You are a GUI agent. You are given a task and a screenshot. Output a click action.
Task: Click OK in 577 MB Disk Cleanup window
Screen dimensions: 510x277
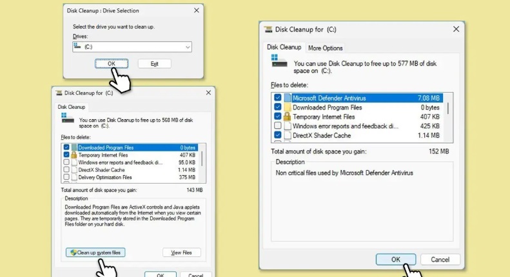click(396, 260)
